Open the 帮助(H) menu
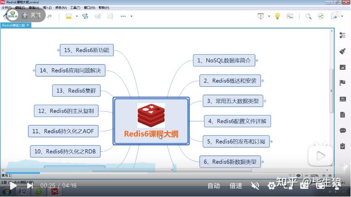The image size is (351, 197). point(104,8)
